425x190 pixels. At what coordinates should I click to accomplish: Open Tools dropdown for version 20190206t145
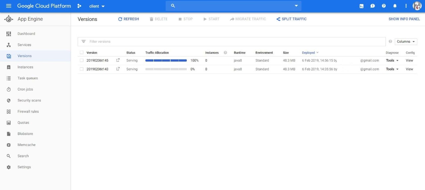tap(392, 60)
